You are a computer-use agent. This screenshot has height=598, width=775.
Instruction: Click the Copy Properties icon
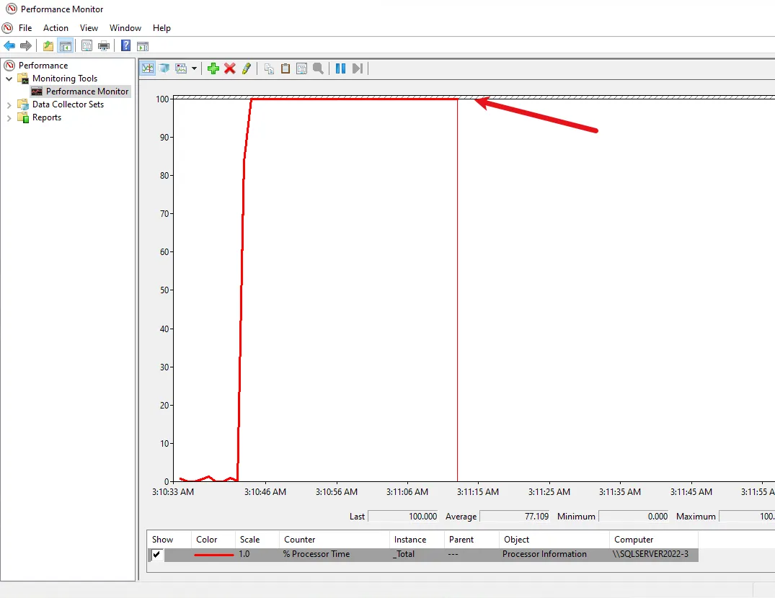point(269,68)
